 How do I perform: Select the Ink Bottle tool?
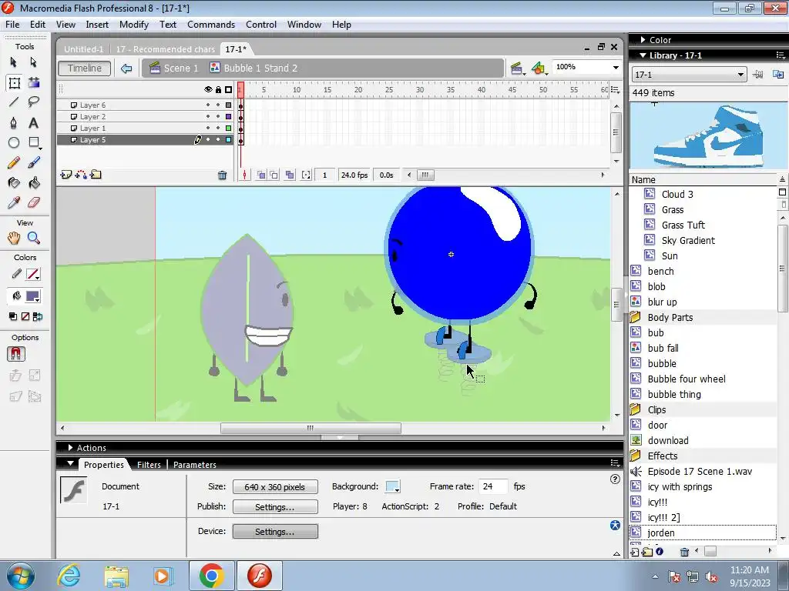pos(14,182)
